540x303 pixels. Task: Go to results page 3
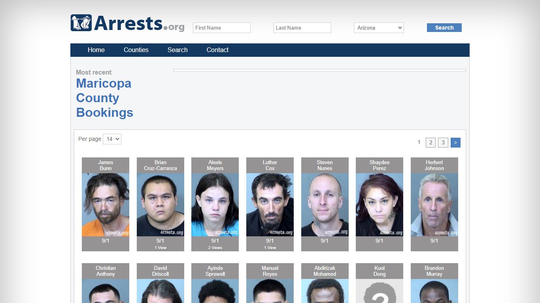(443, 142)
